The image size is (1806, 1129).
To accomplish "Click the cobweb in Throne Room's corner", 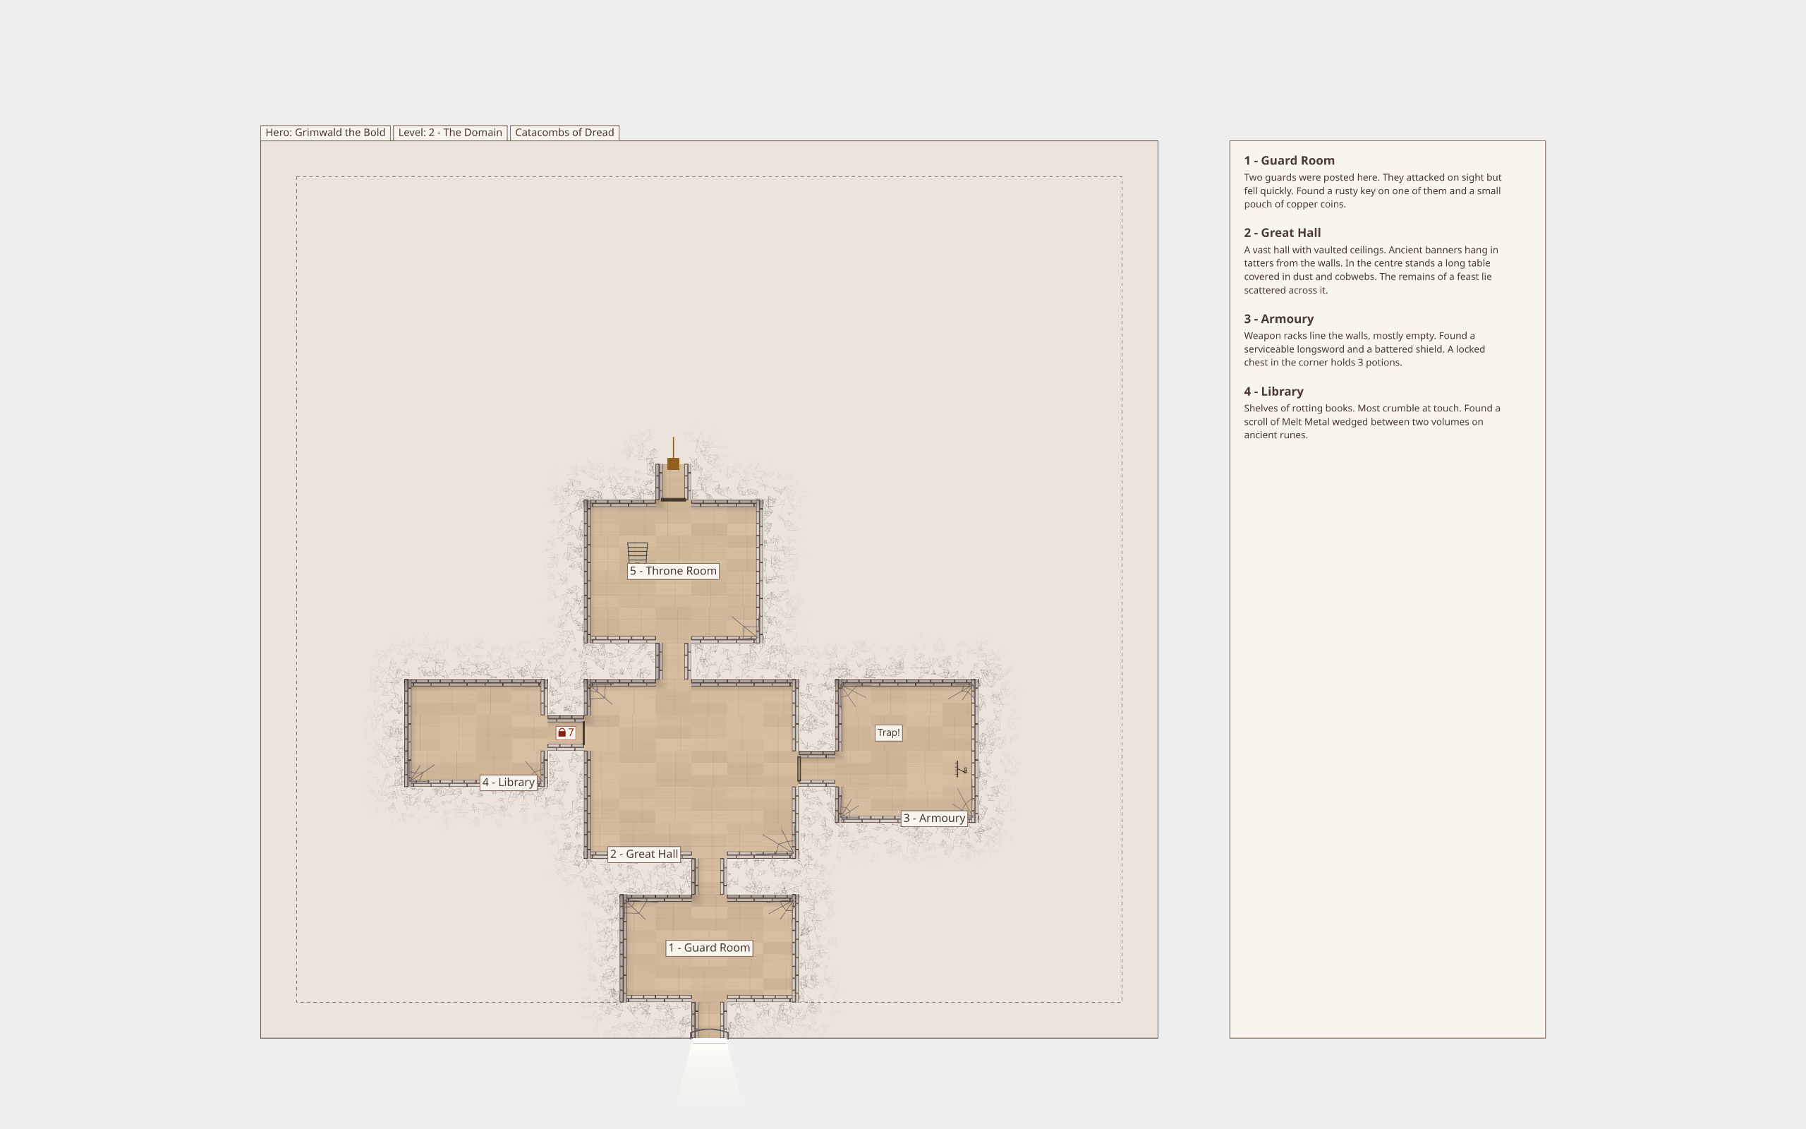I will tap(745, 627).
